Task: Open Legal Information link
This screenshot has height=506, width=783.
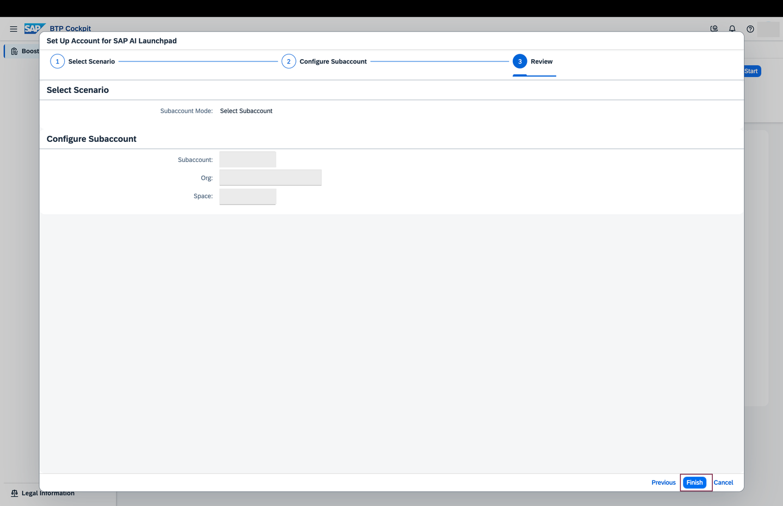Action: click(x=48, y=493)
